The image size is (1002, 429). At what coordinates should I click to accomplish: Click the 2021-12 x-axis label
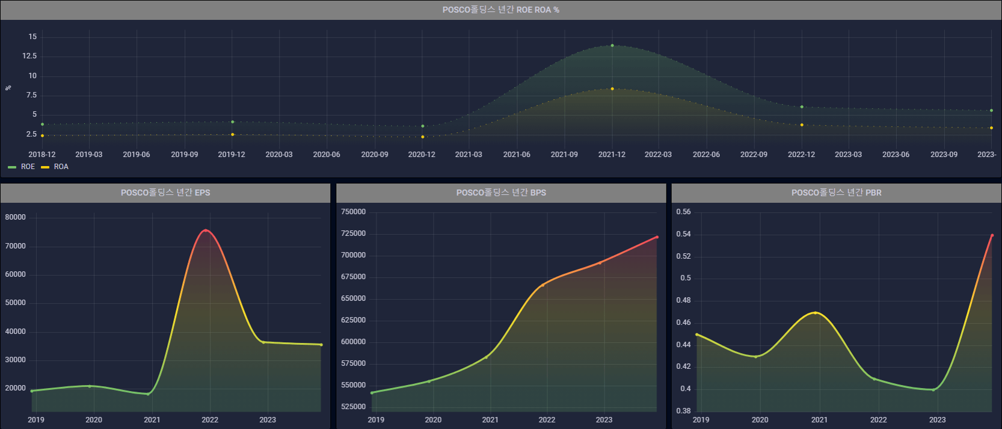pos(612,155)
